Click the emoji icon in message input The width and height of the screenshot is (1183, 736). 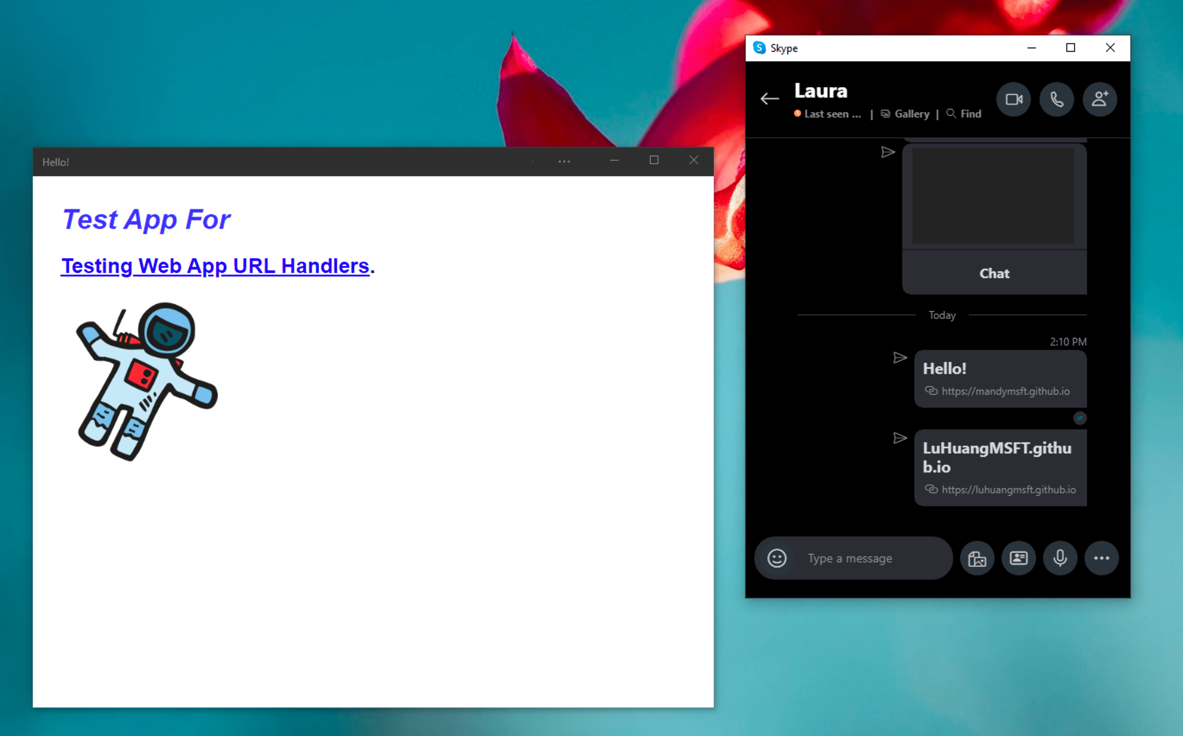point(774,558)
